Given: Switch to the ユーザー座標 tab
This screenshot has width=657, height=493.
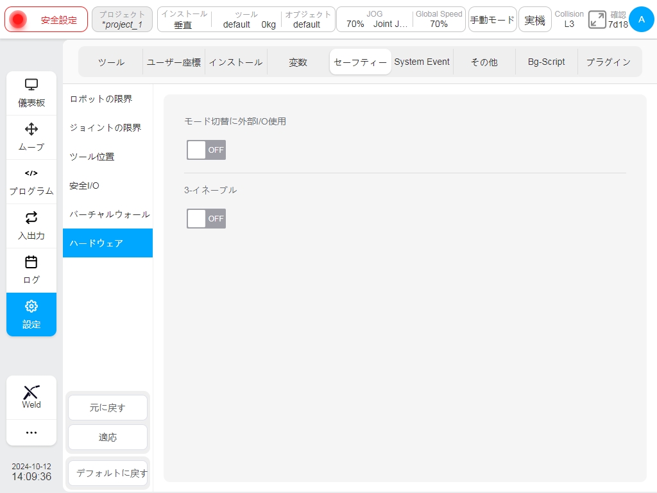Looking at the screenshot, I should pos(173,62).
